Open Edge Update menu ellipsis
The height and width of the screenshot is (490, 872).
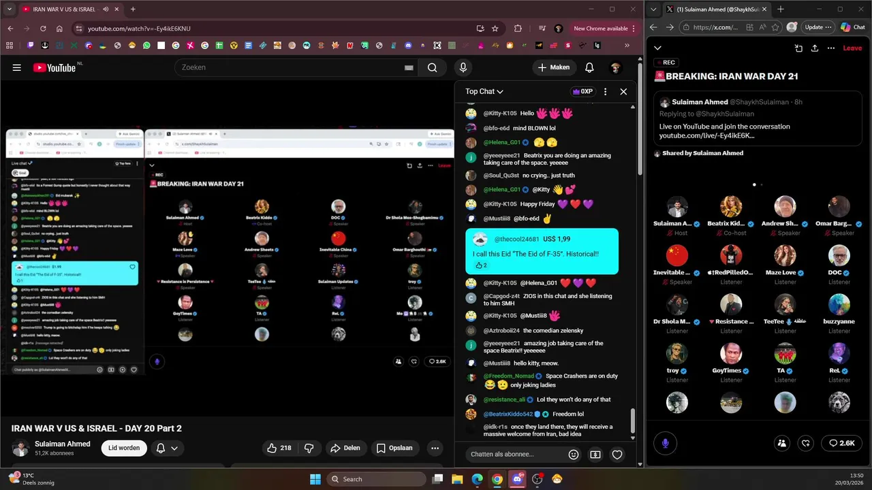point(828,27)
